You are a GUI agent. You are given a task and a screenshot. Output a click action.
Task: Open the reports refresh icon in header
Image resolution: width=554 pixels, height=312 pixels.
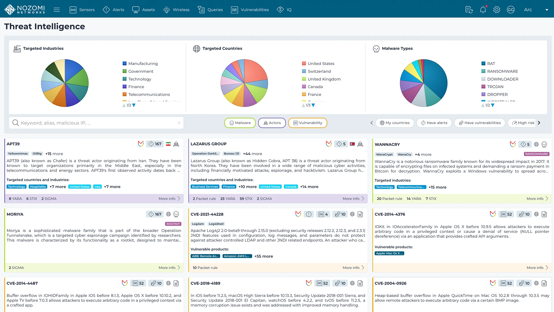pyautogui.click(x=469, y=10)
